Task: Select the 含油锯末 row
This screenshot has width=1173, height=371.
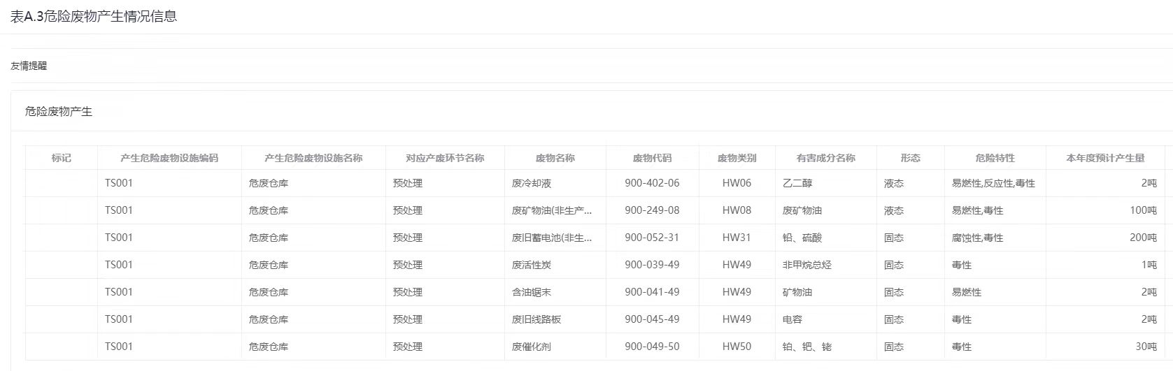Action: 532,292
